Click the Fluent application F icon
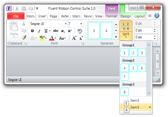This screenshot has height=117, width=168. coord(9,8)
